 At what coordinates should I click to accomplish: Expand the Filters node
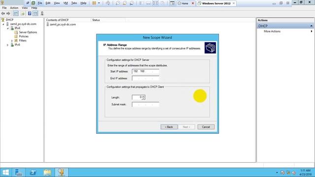(12, 41)
